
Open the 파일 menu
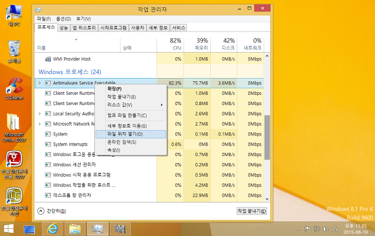click(x=44, y=19)
